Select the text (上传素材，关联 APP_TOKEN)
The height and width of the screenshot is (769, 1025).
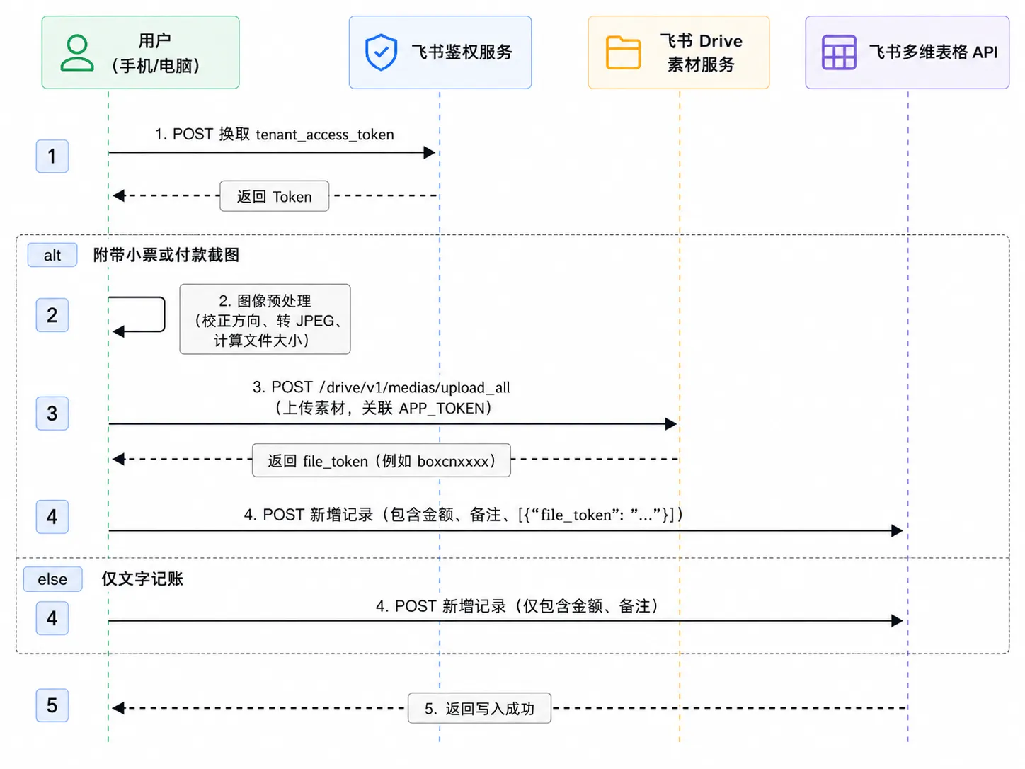click(383, 408)
